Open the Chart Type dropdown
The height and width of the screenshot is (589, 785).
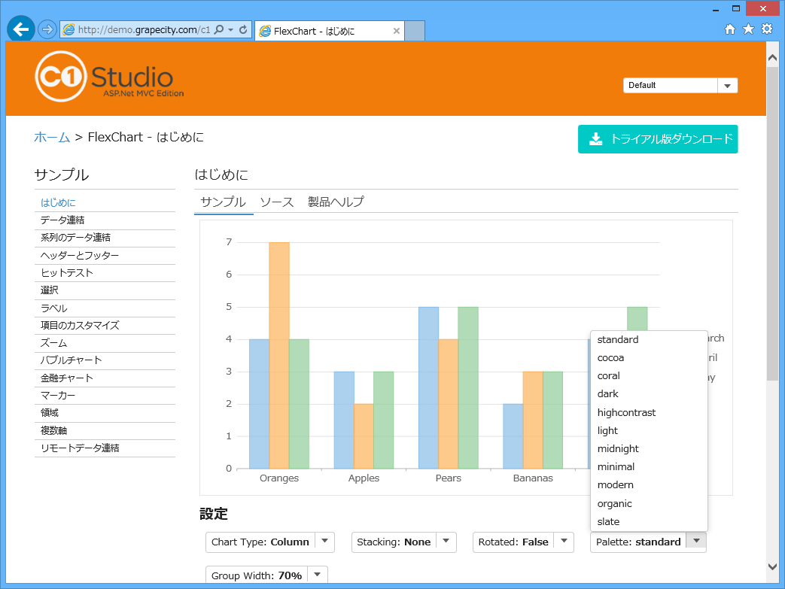324,542
